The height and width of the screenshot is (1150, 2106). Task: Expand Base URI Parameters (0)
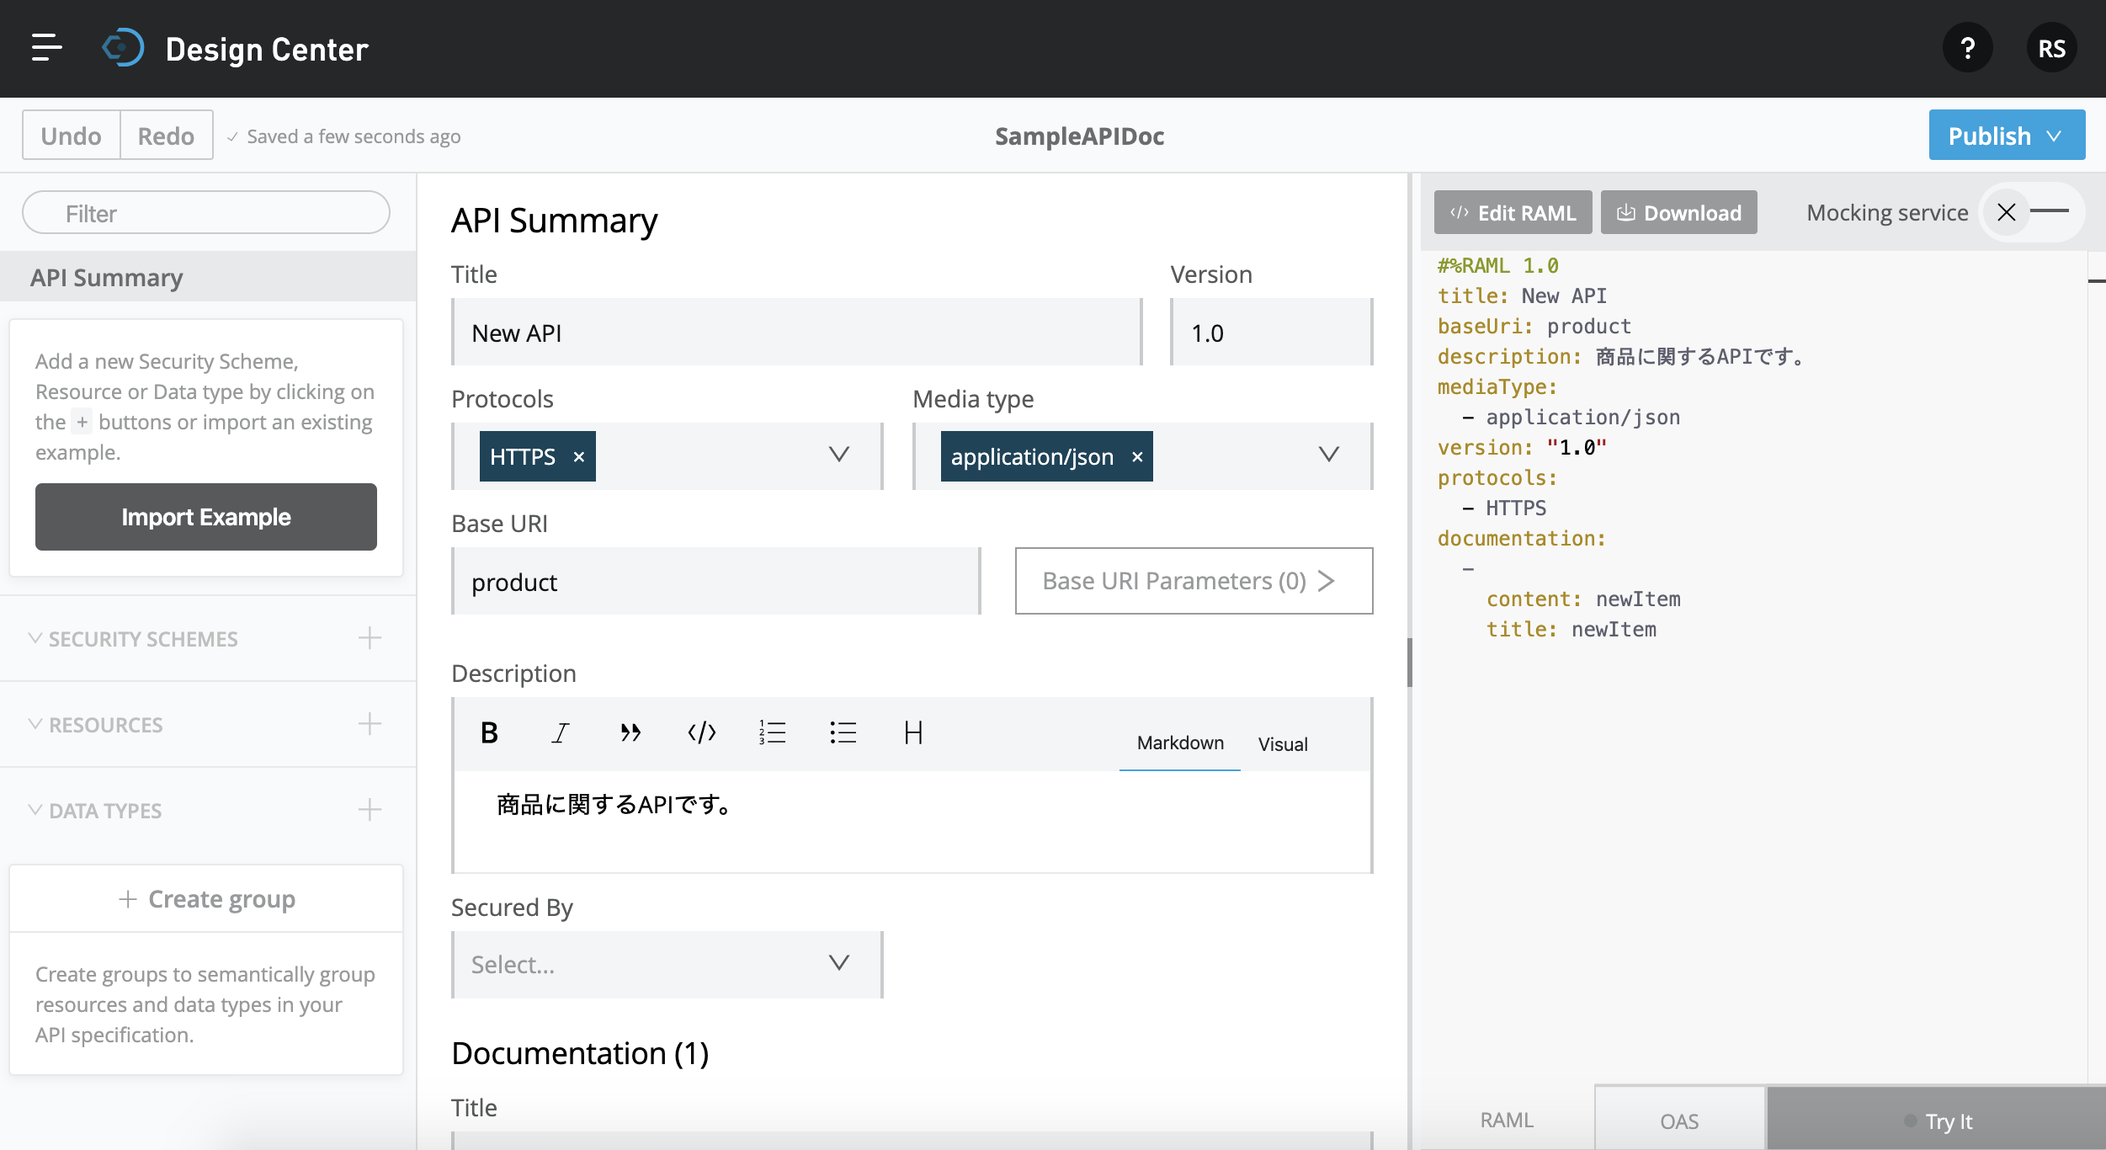pos(1194,581)
